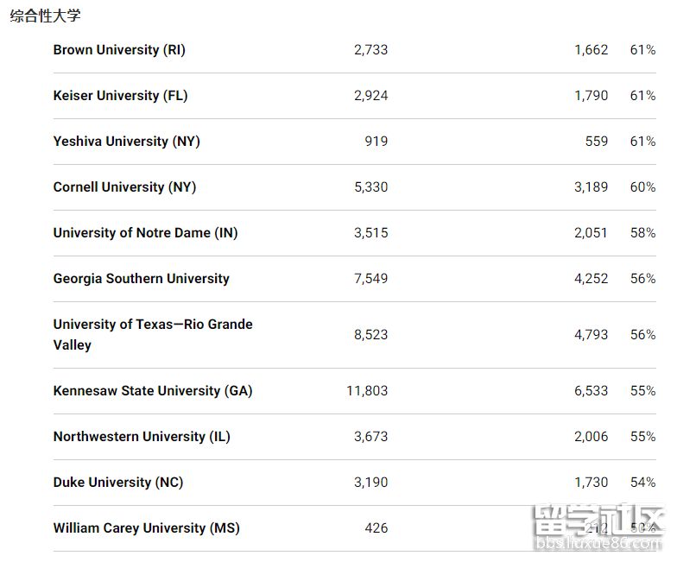The image size is (677, 562).
Task: Click the 留学社区 watermark logo
Action: [598, 526]
